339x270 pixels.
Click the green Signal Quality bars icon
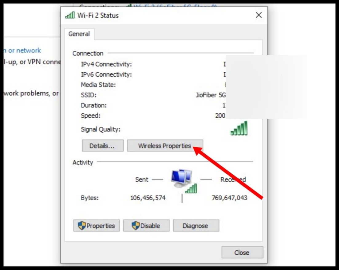tap(239, 128)
